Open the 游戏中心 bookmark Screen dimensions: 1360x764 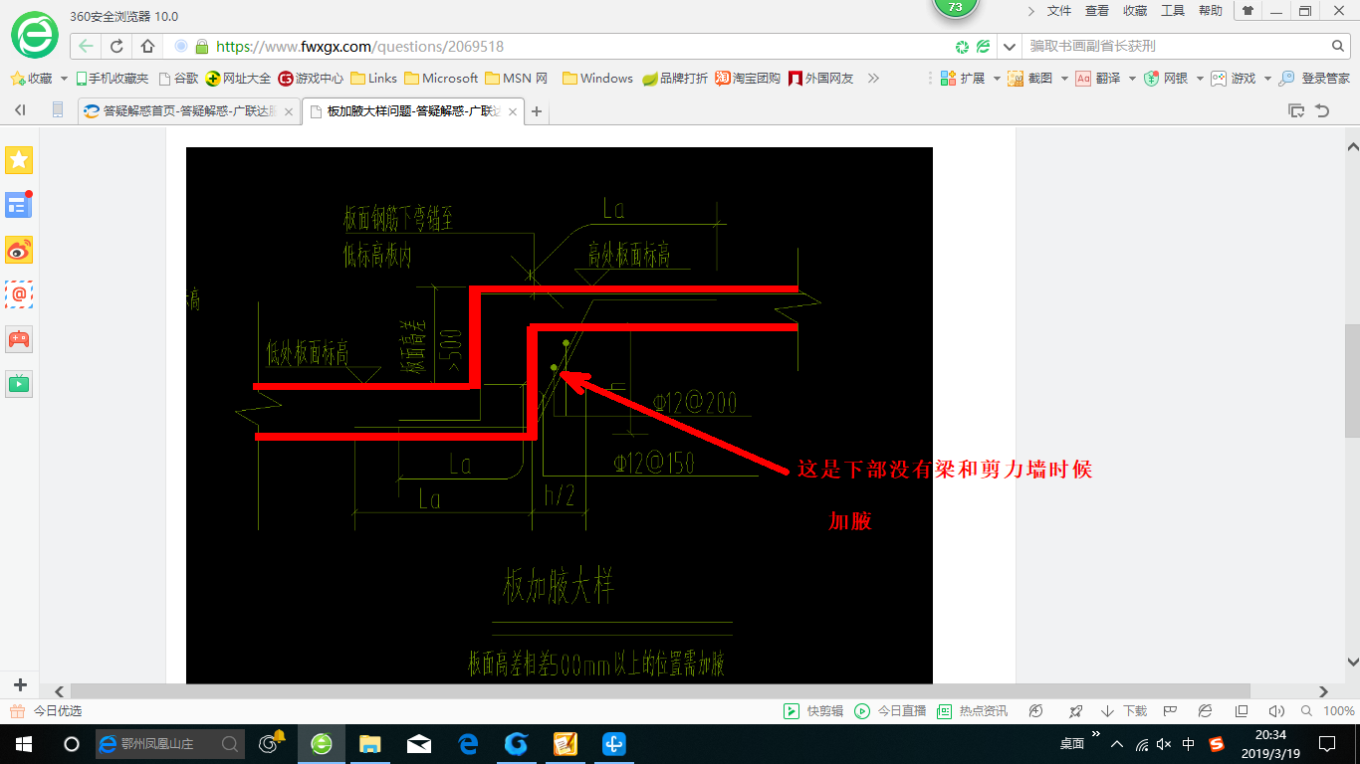tap(311, 78)
